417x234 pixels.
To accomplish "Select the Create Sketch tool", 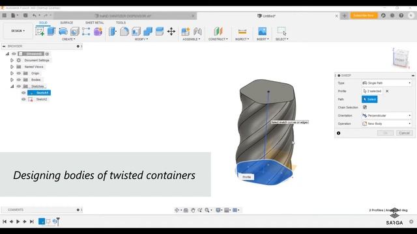I will (40, 31).
